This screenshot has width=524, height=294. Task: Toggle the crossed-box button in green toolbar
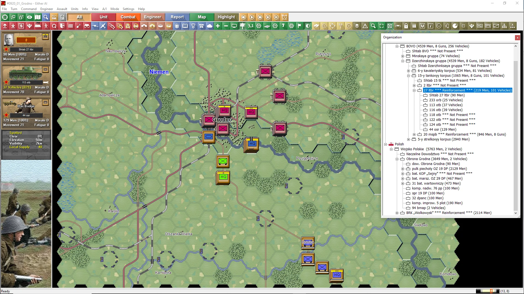pyautogui.click(x=390, y=26)
